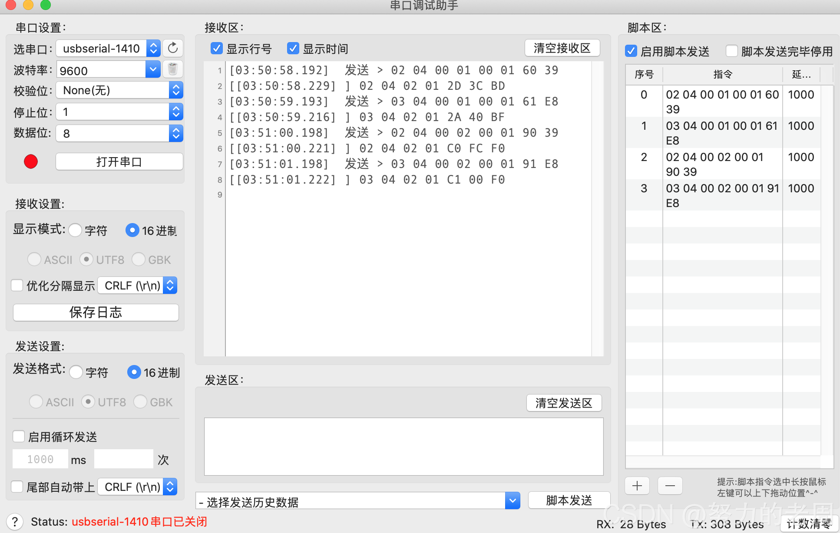This screenshot has height=533, width=840.
Task: Click the command column header in script table
Action: (722, 75)
